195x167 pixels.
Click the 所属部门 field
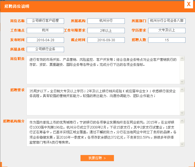pos(167,21)
